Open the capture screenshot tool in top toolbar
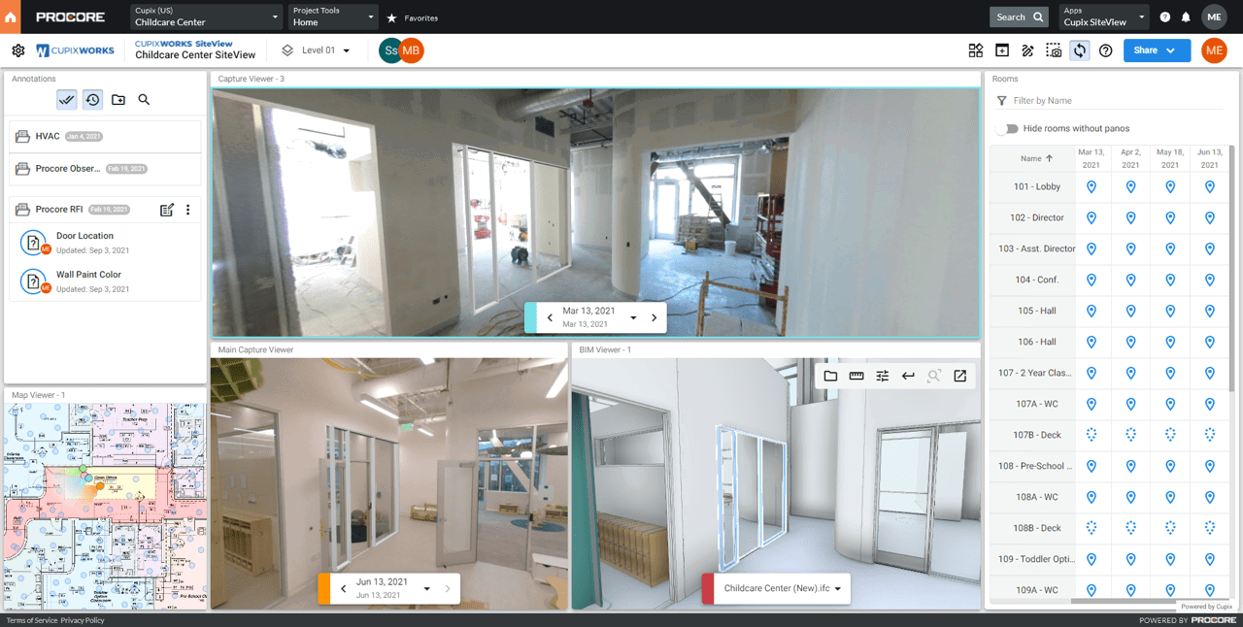 coord(1054,50)
